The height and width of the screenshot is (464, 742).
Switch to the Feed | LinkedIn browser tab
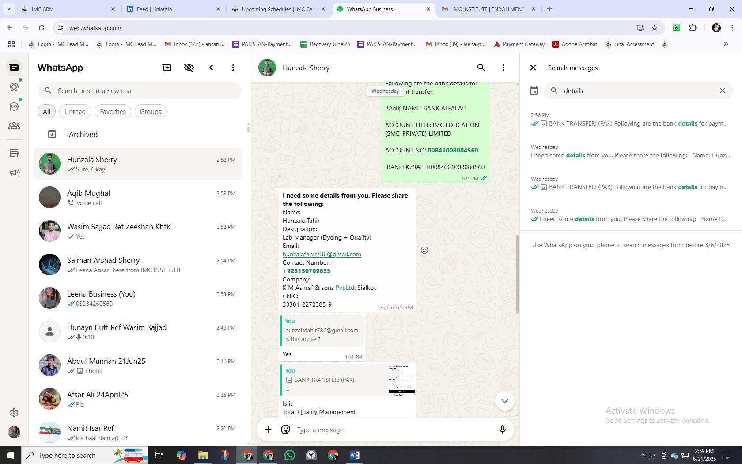click(x=173, y=9)
